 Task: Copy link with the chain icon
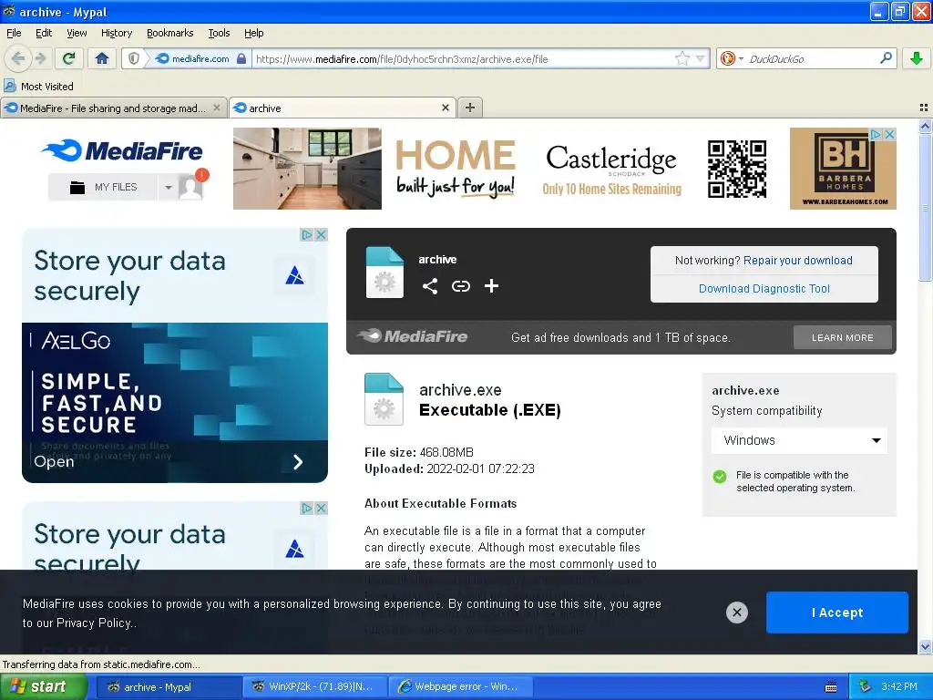click(460, 286)
